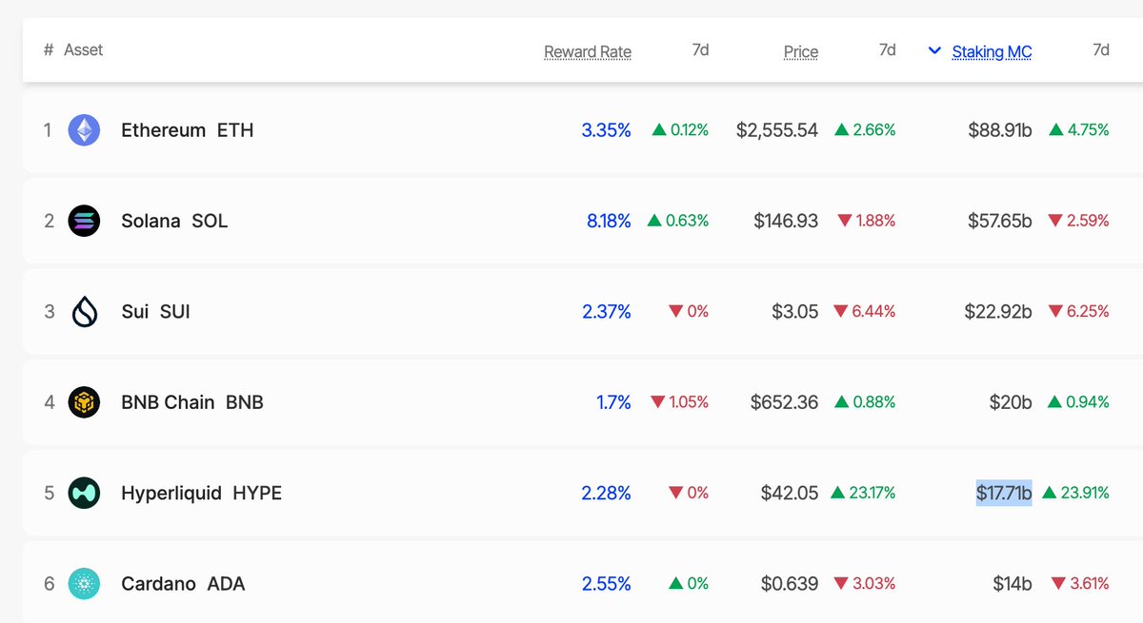Sort by Price column header
The image size is (1143, 623).
tap(801, 51)
